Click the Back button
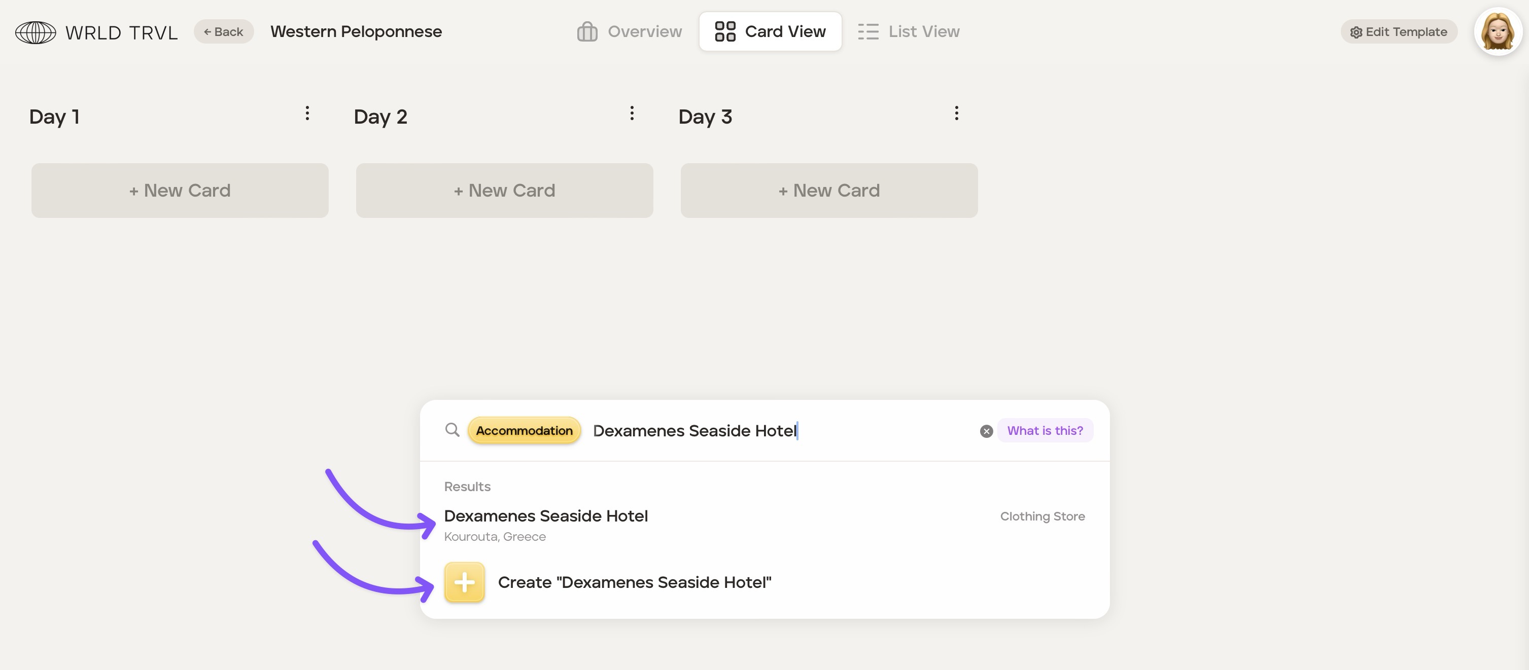The height and width of the screenshot is (670, 1529). click(x=223, y=32)
